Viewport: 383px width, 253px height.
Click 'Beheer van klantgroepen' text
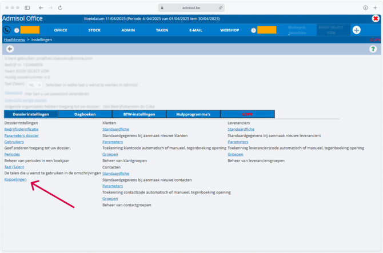coord(125,161)
